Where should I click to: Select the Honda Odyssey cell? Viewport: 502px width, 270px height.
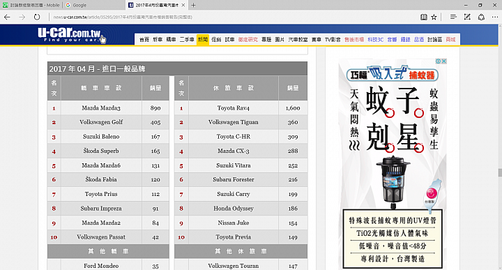coord(234,208)
